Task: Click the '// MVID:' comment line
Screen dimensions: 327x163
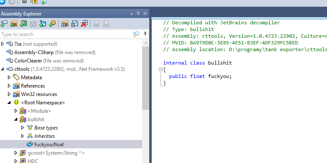Action: click(231, 43)
